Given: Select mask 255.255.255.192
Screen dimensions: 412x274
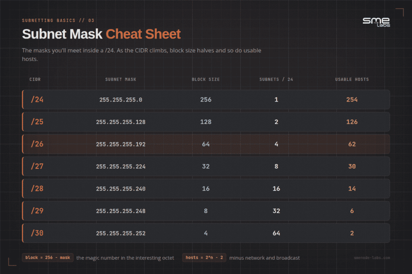Looking at the screenshot, I should pos(121,144).
